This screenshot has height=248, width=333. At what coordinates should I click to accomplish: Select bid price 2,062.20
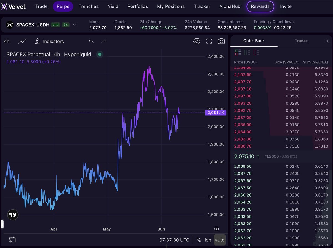(x=243, y=238)
